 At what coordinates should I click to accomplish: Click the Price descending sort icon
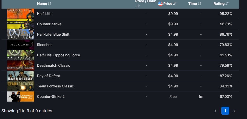[x=175, y=4]
